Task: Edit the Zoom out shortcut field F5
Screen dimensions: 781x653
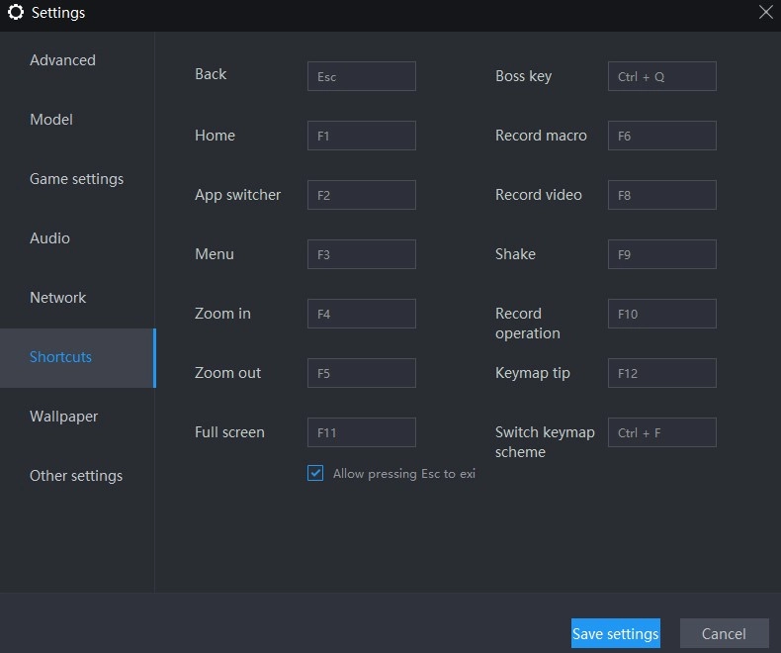Action: 362,373
